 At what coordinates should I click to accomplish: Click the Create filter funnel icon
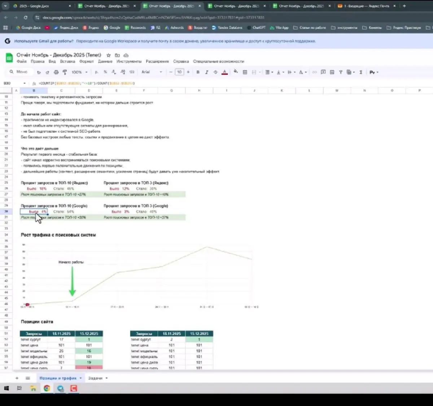tap(341, 72)
